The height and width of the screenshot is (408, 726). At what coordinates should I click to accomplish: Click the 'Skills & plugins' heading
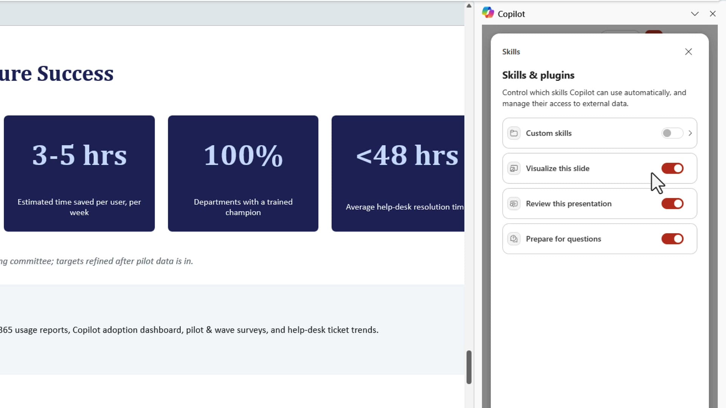click(538, 75)
